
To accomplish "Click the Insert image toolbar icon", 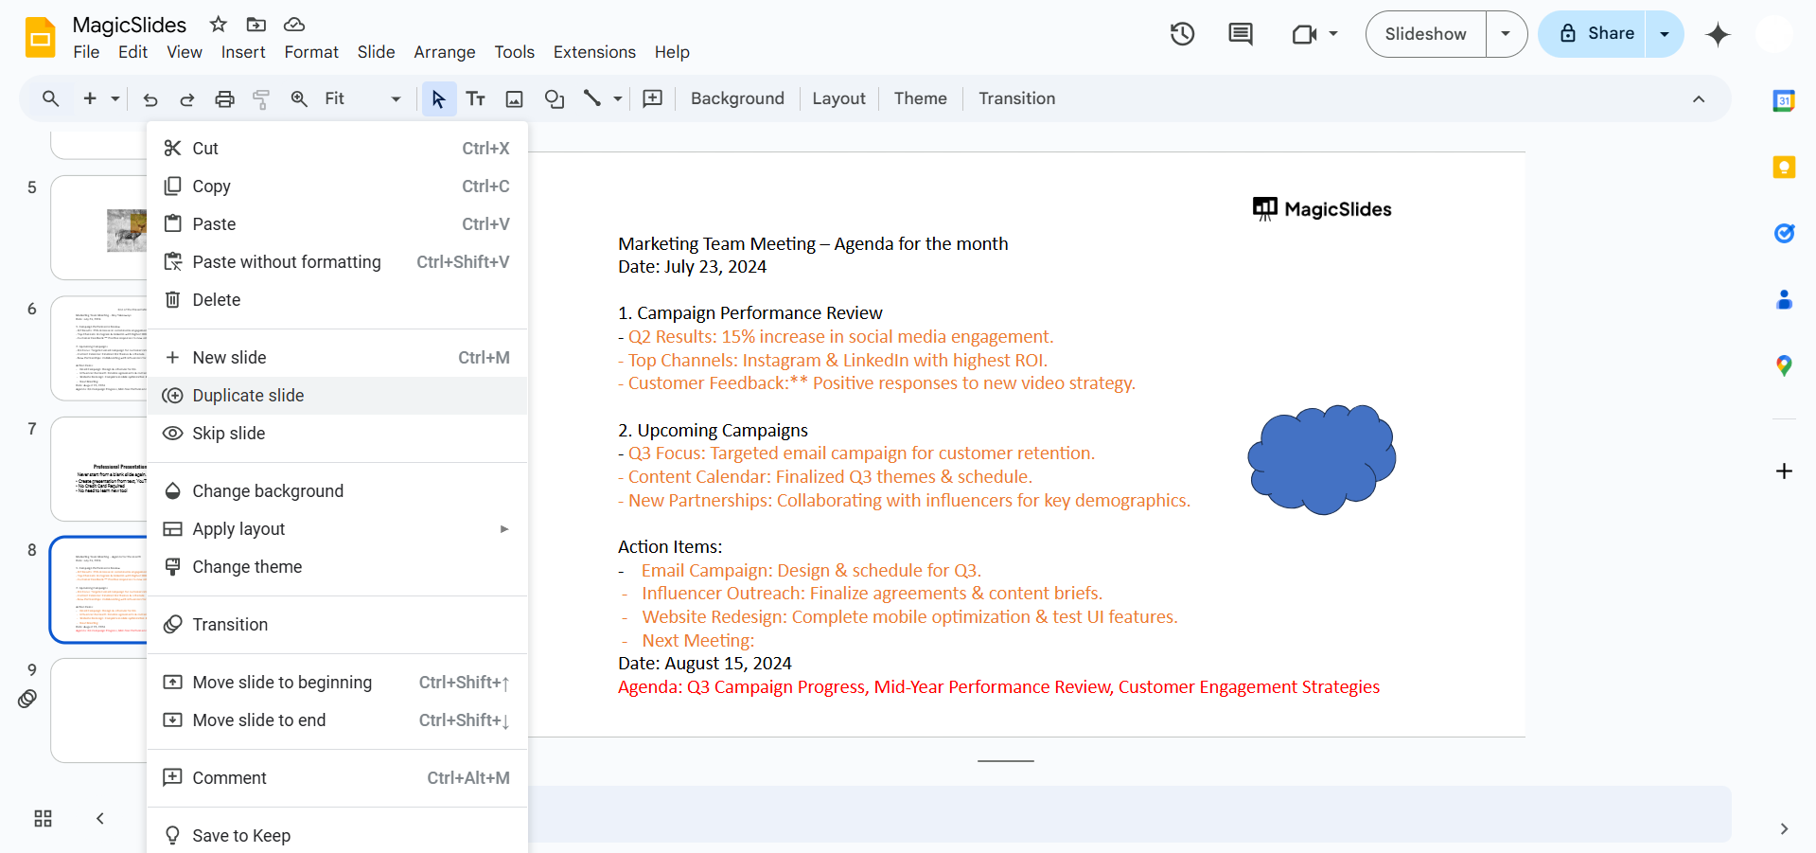I will tap(514, 98).
